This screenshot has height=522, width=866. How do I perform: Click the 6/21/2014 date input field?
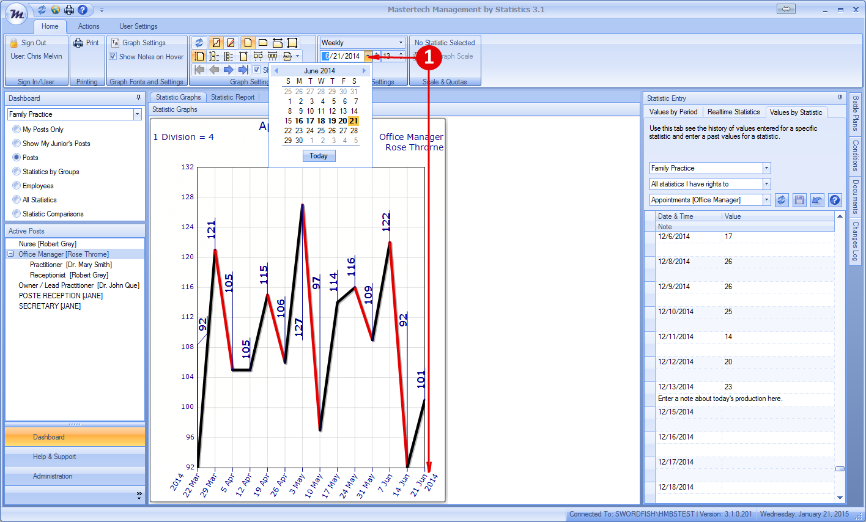pos(342,56)
